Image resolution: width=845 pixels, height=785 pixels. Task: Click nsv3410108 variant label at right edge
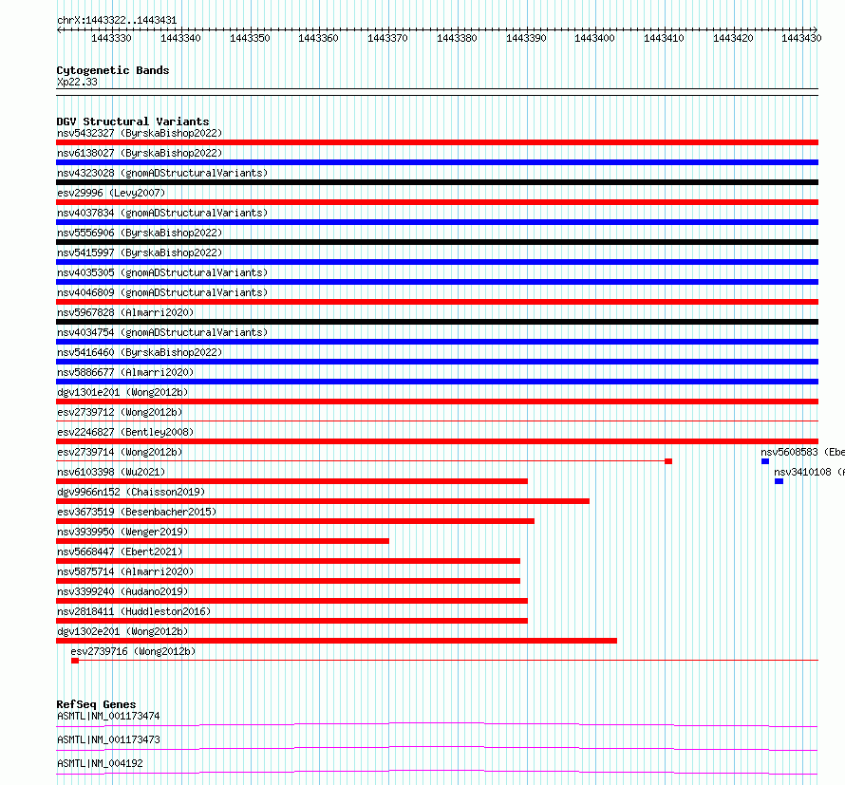809,472
